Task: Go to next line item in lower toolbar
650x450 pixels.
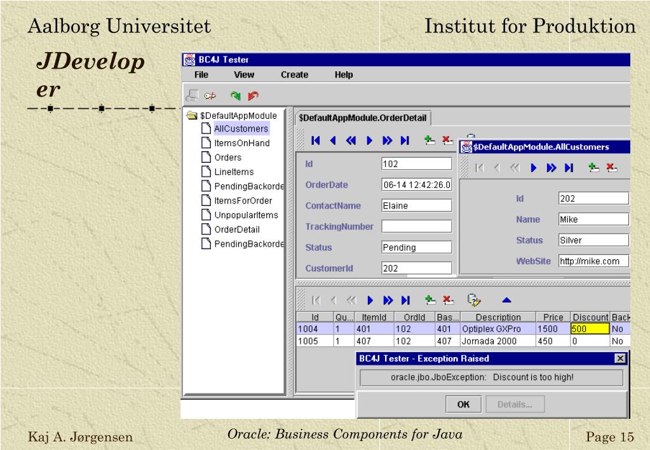Action: click(x=370, y=300)
